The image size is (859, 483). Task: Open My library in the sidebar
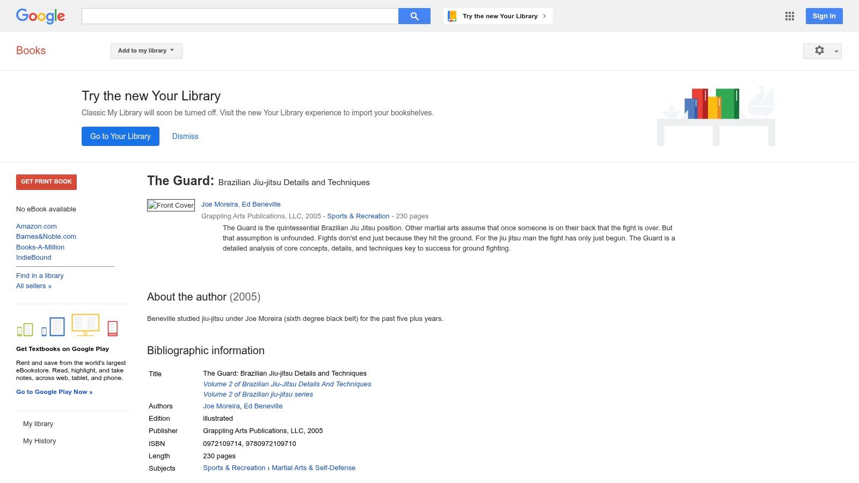click(38, 424)
